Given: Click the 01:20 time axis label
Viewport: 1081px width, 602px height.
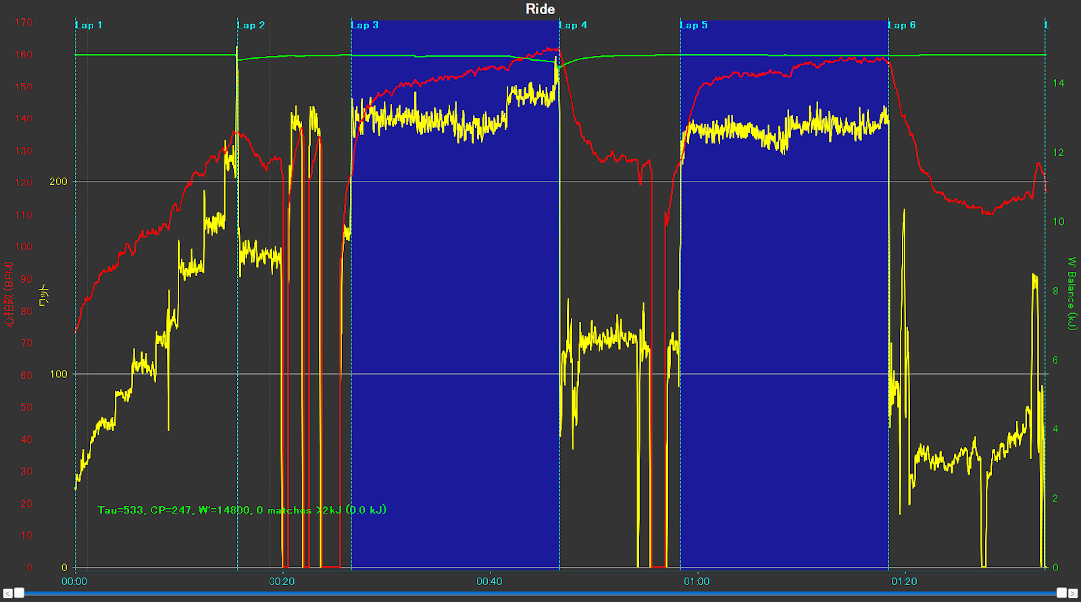Looking at the screenshot, I should tap(904, 581).
